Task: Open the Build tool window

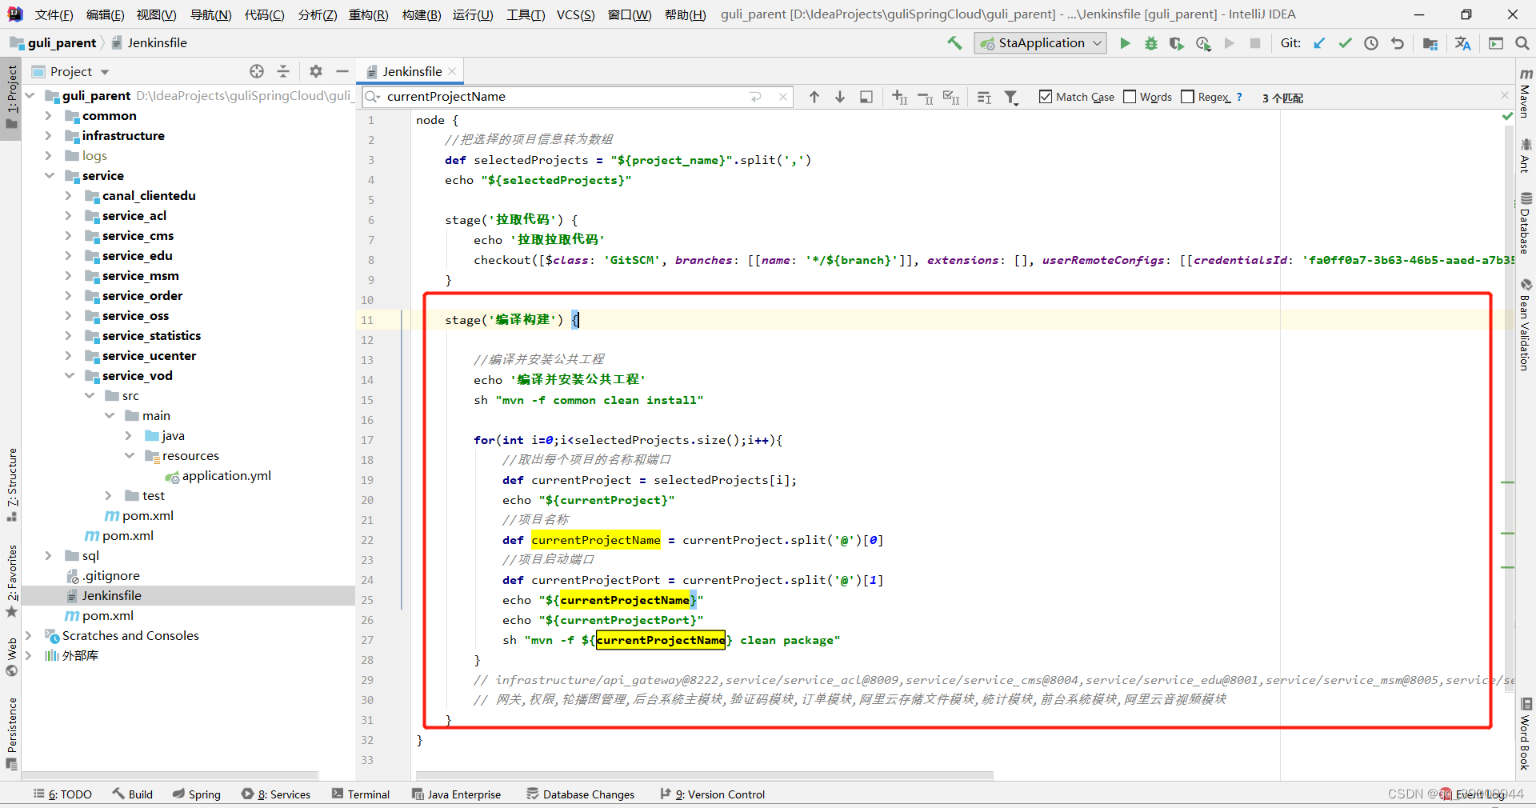Action: [x=133, y=794]
